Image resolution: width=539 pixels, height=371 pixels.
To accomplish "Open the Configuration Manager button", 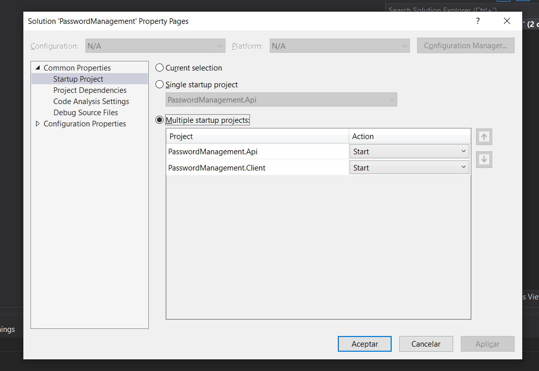I will click(465, 46).
